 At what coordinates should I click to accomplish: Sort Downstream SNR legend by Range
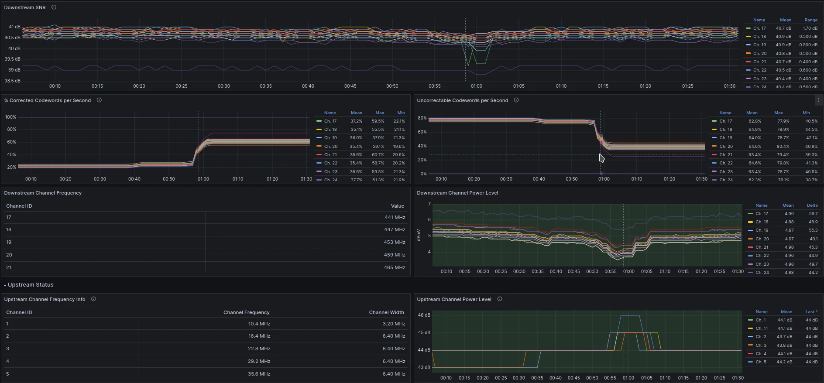coord(810,20)
